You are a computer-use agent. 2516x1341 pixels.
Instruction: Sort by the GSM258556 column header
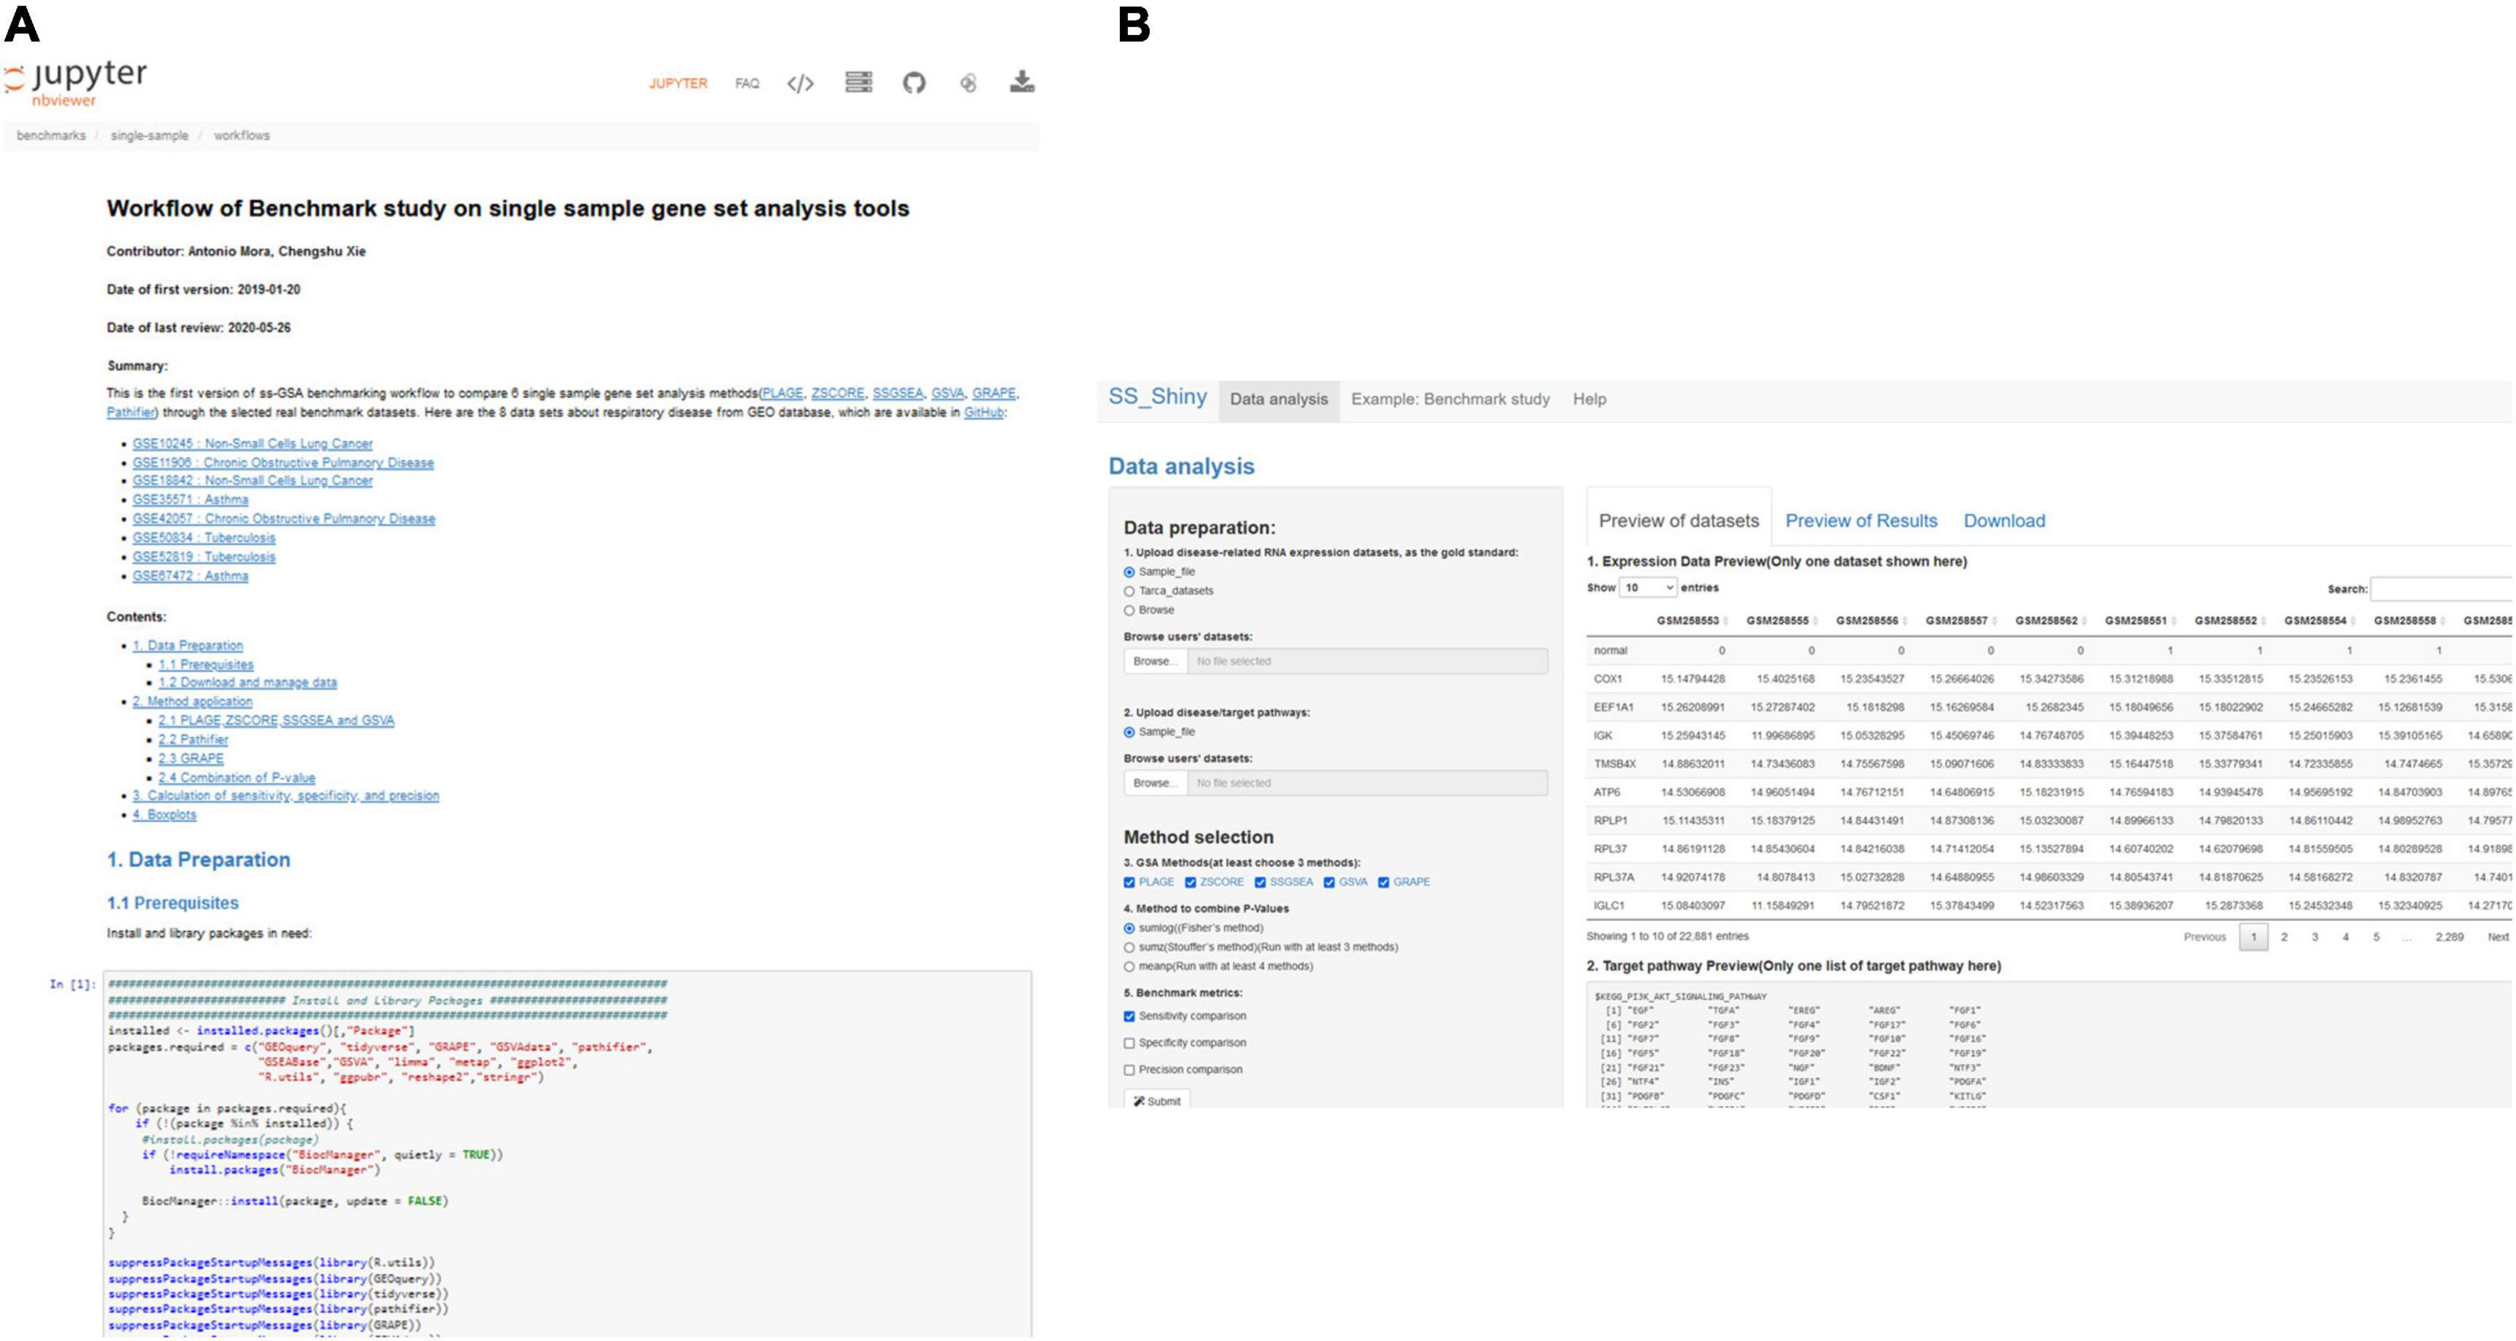1870,621
